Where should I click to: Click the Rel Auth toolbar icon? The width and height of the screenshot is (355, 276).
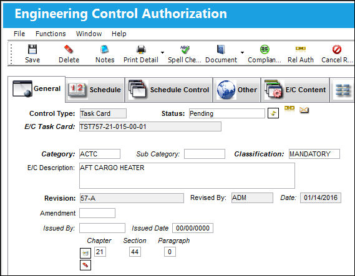click(301, 49)
